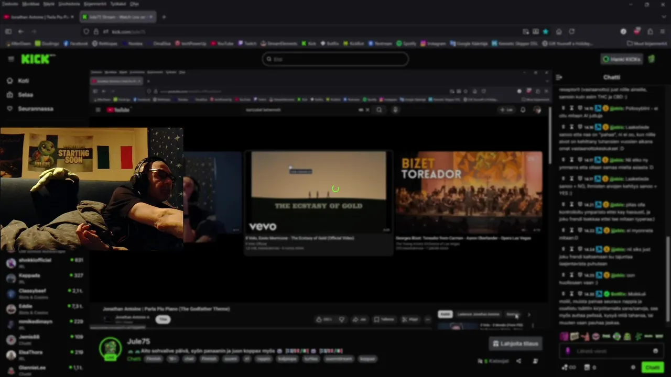Open the Kappada channel in sidebar
The image size is (671, 377).
tap(45, 278)
